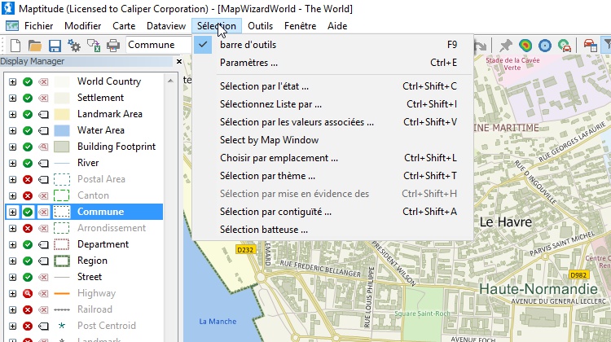The width and height of the screenshot is (611, 342).
Task: Click the blue concentric rings buffer icon
Action: pos(545,46)
